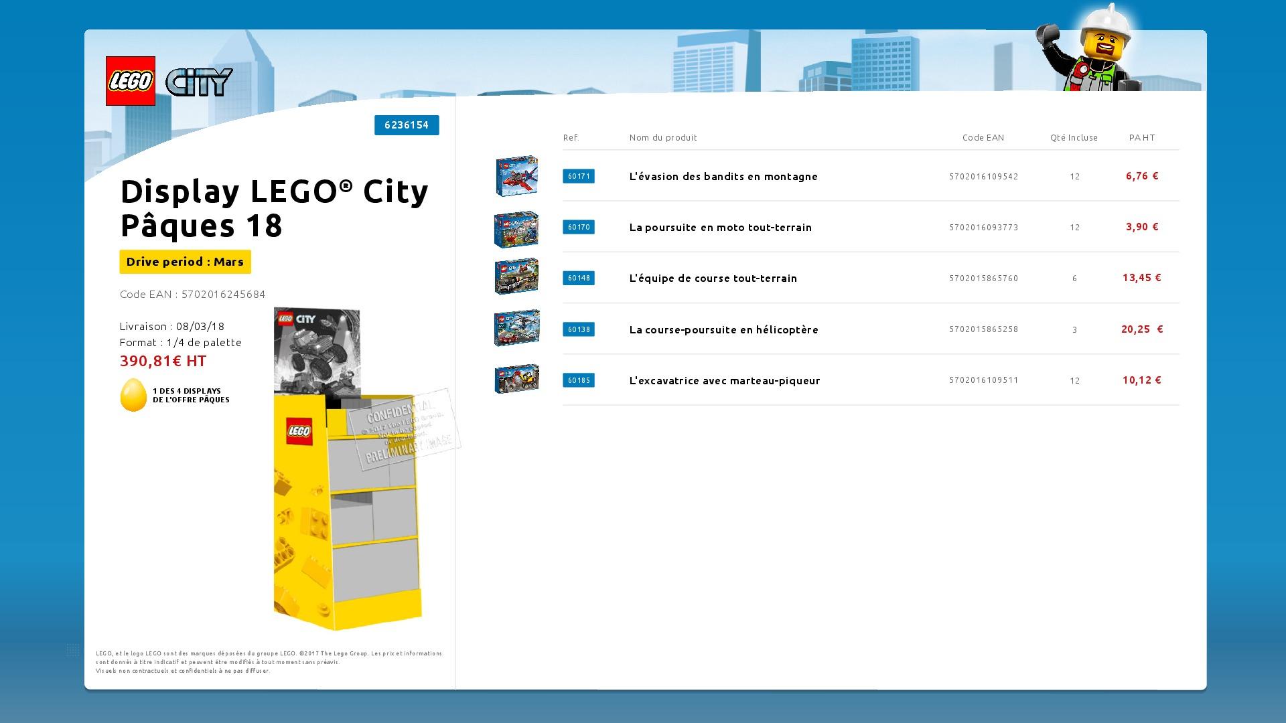Click the small grid icon bottom-left

point(73,649)
